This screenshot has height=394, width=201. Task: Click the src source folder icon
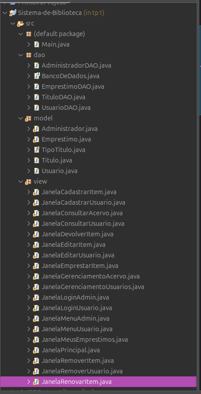pyautogui.click(x=20, y=24)
